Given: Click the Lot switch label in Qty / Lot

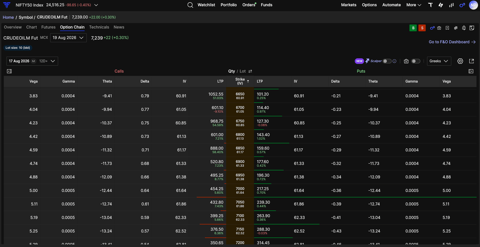Looking at the screenshot, I should pos(243,71).
